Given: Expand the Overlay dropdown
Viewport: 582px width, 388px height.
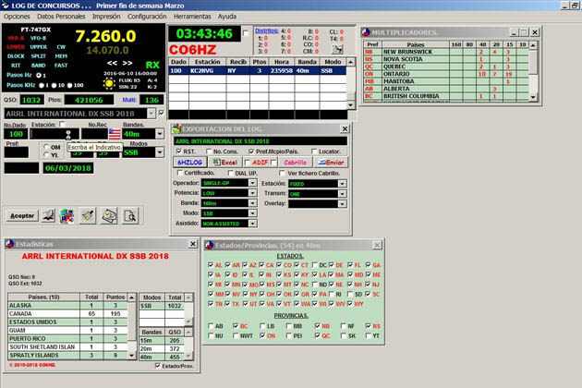Looking at the screenshot, I should [342, 204].
